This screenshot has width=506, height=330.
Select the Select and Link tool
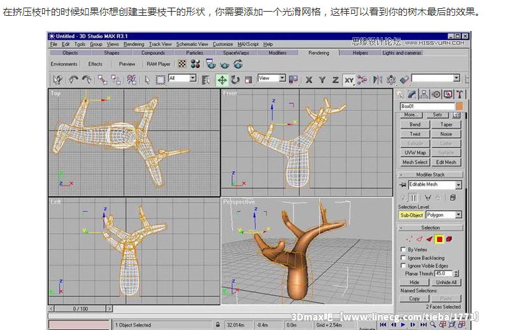point(103,80)
